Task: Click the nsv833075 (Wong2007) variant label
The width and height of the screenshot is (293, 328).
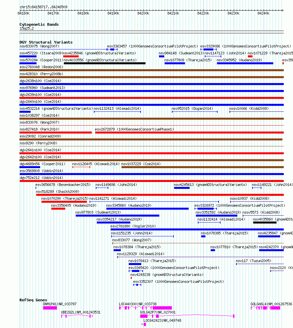Action: 40,46
